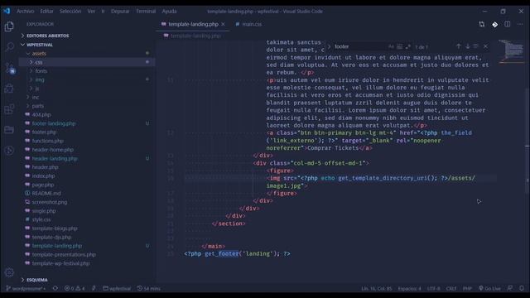Open footer-landing.php in the explorer
This screenshot has height=298, width=530.
click(54, 123)
